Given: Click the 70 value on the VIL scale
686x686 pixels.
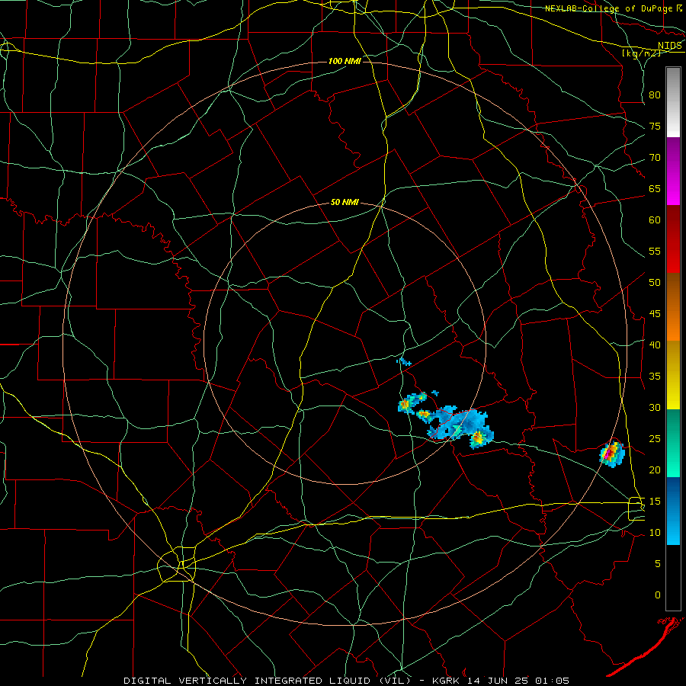Looking at the screenshot, I should coord(655,158).
